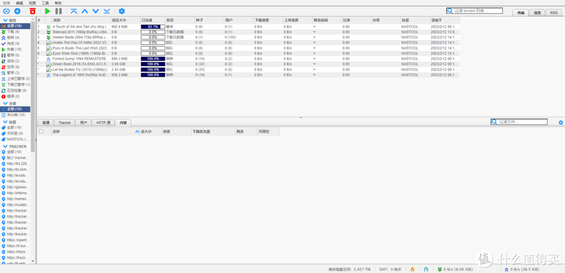Open the 工具 menu
The width and height of the screenshot is (565, 273).
pyautogui.click(x=46, y=3)
